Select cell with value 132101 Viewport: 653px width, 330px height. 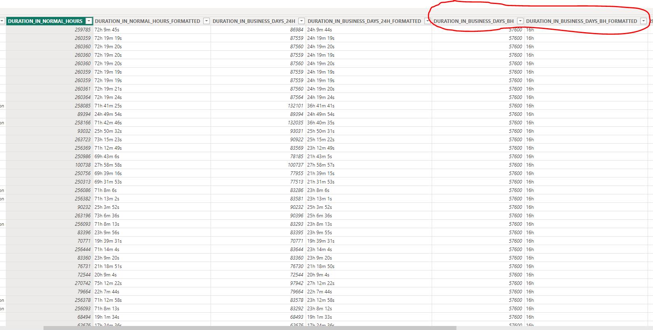(x=258, y=106)
